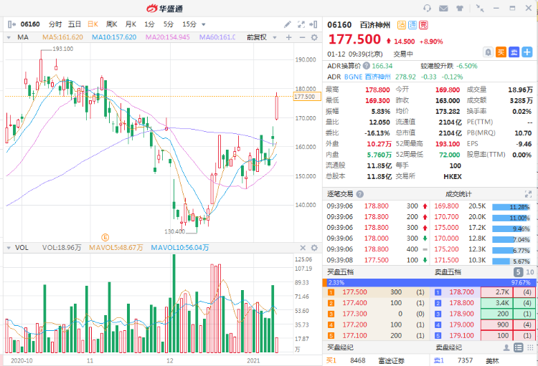Click the blue 卖 sell button
Viewport: 538px width, 366px height.
(514, 52)
